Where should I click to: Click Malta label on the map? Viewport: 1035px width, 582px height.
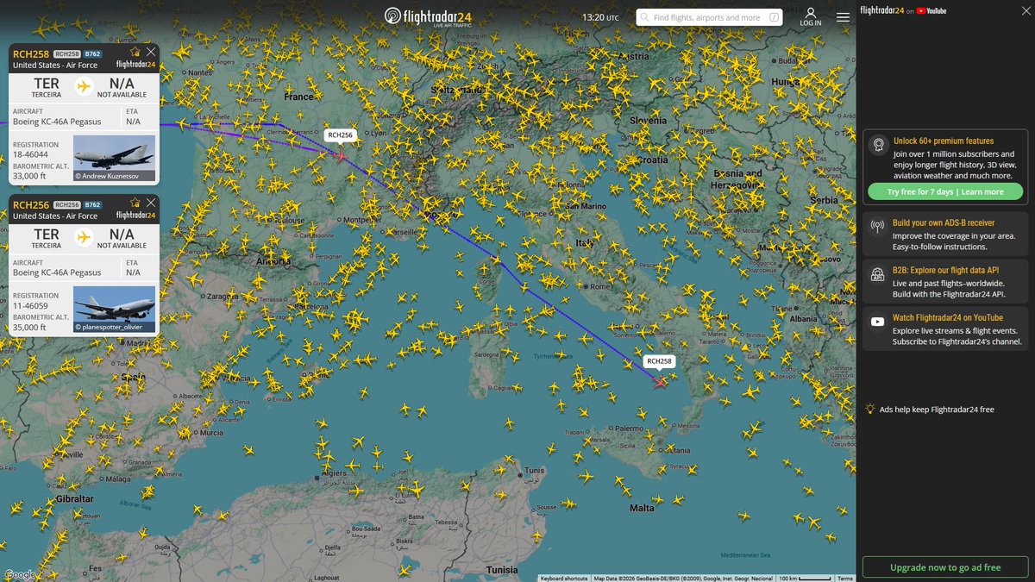[x=642, y=509]
